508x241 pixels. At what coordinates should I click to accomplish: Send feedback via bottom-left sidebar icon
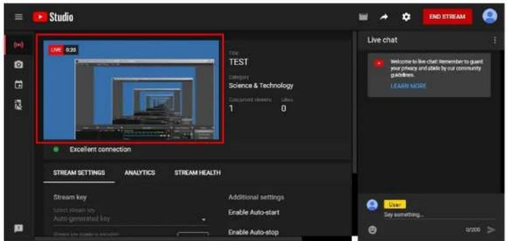tap(18, 229)
